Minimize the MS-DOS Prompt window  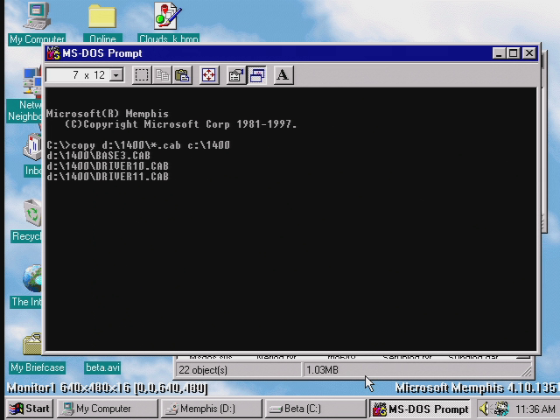(499, 53)
